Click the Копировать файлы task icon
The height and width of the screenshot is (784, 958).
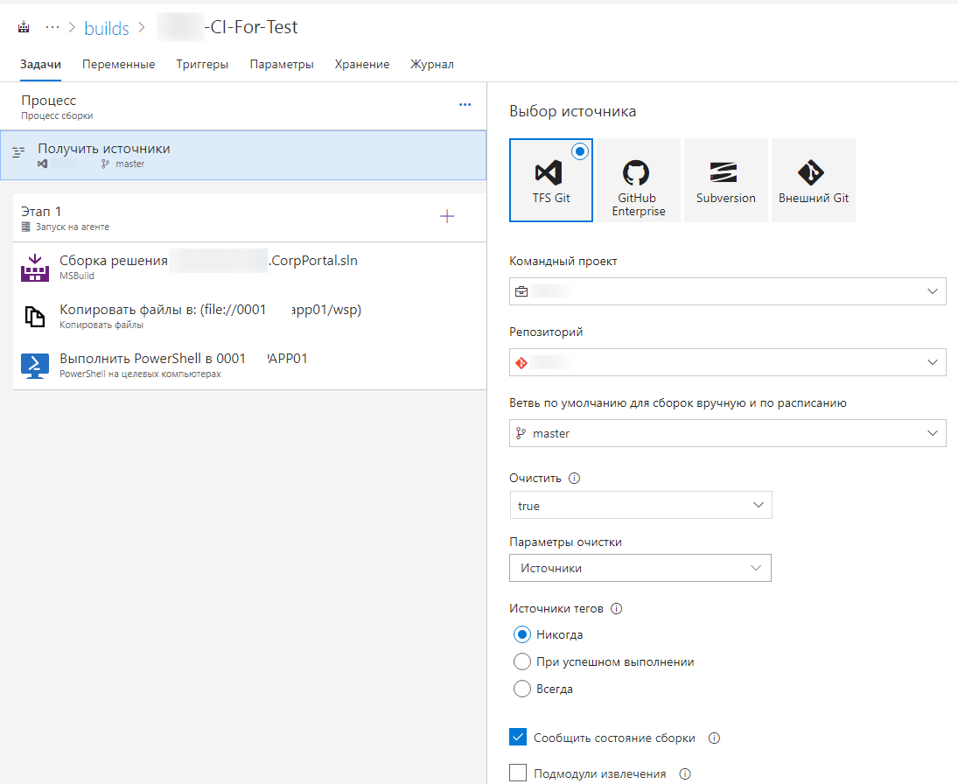click(x=35, y=317)
